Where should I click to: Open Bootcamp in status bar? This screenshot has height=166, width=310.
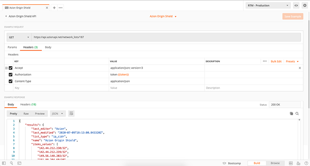click(x=232, y=163)
